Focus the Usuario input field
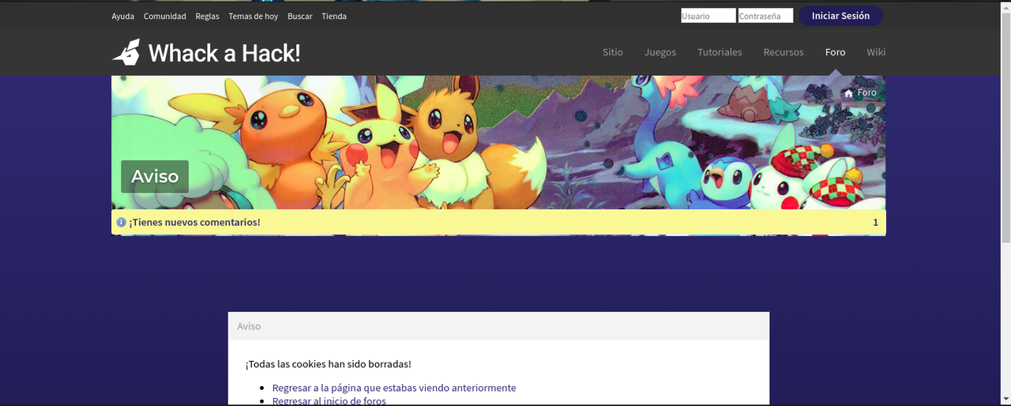The height and width of the screenshot is (406, 1011). coord(708,16)
